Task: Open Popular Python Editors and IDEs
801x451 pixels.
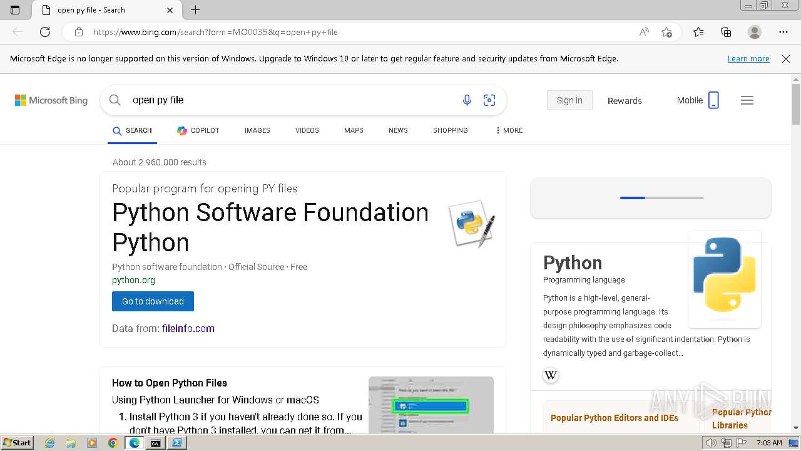Action: (x=615, y=418)
